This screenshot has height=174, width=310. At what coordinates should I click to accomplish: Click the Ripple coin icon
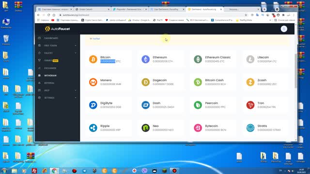pos(93,128)
